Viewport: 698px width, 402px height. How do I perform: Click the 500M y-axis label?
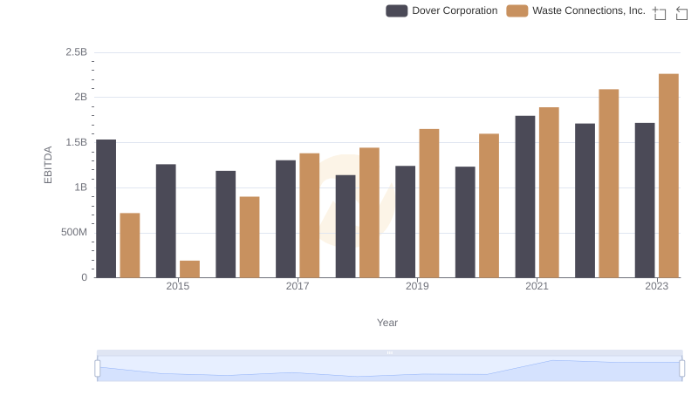(x=74, y=233)
